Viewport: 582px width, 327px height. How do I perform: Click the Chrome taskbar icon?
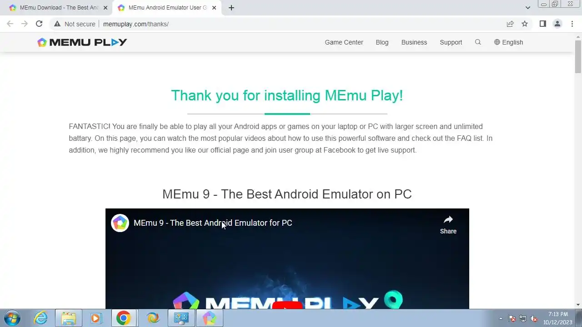(x=123, y=318)
